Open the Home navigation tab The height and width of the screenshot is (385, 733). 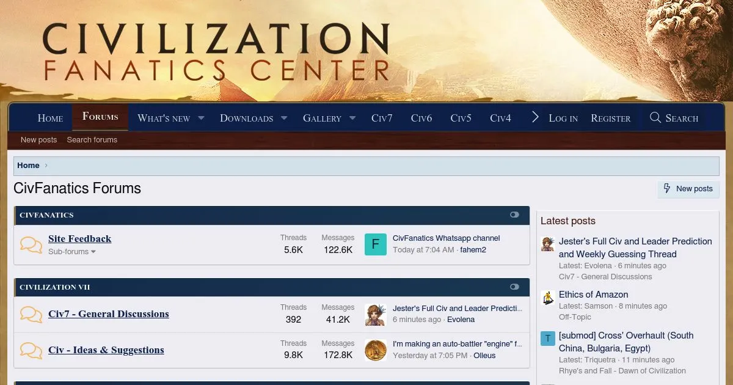[50, 118]
